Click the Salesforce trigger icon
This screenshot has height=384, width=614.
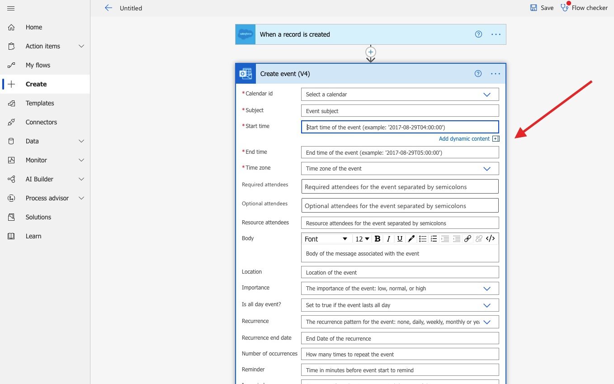tap(246, 34)
